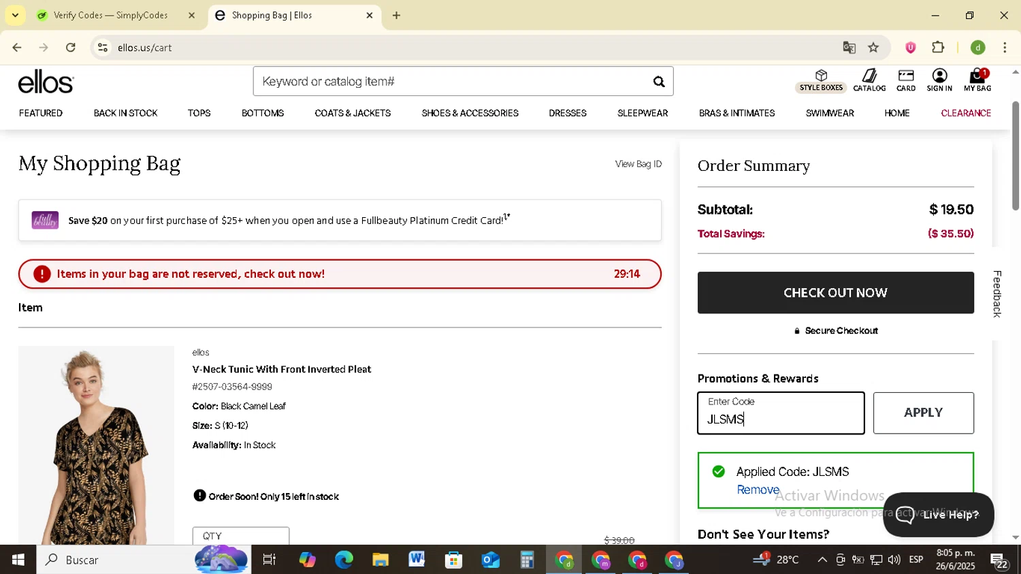
Task: Open the Catalog icon
Action: point(869,80)
